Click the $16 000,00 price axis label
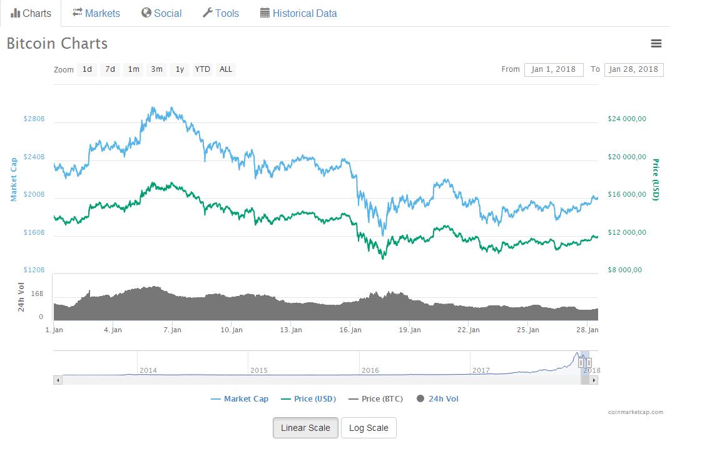 tap(627, 194)
